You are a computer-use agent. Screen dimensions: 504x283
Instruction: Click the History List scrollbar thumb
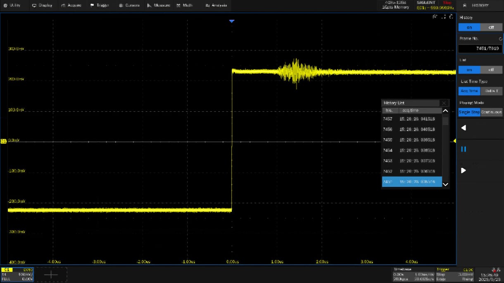click(445, 121)
